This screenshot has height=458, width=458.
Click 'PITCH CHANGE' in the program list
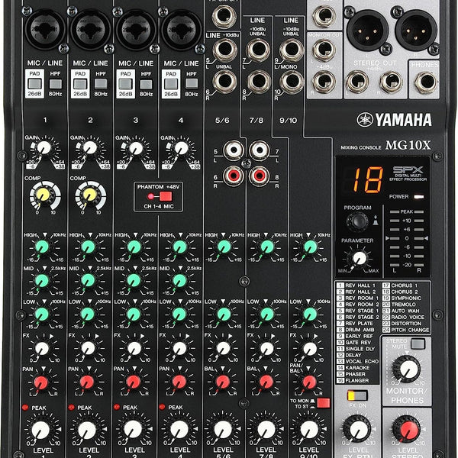410,330
